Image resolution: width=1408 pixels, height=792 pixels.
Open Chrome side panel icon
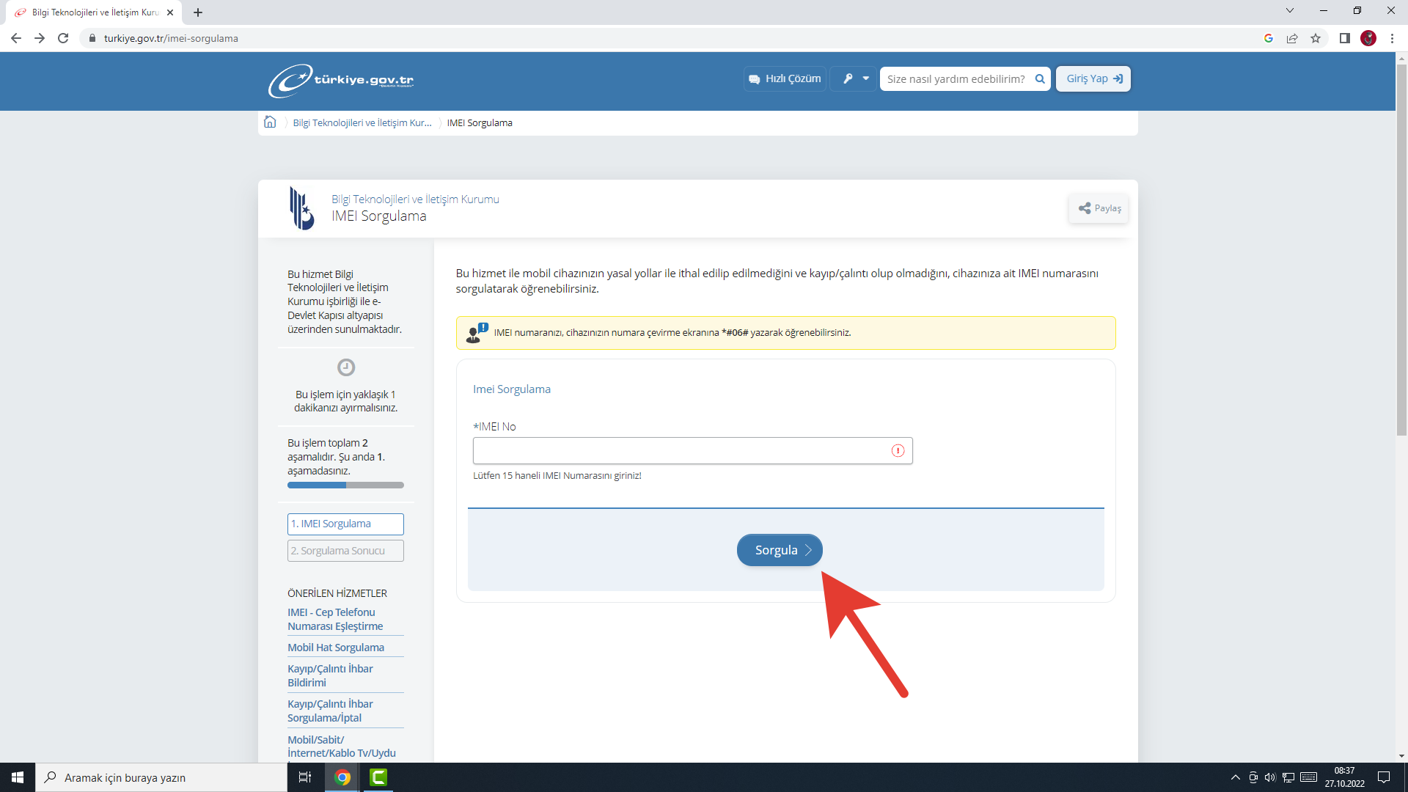coord(1344,38)
